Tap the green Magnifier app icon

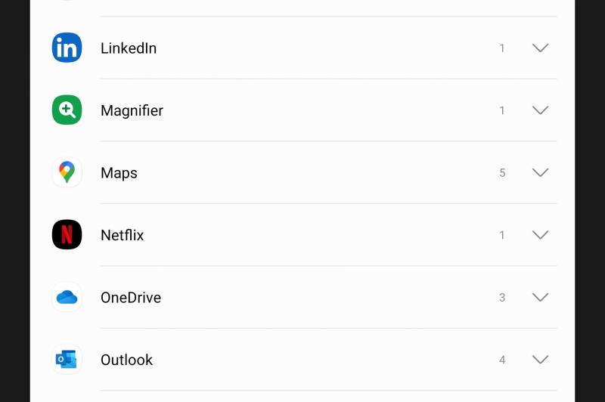pyautogui.click(x=67, y=110)
